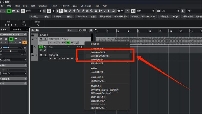The image size is (202, 114).
Task: Select the Split scissors tool
Action: (78, 11)
